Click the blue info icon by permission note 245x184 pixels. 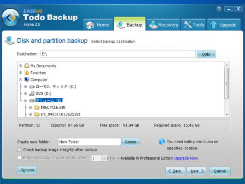(162, 142)
